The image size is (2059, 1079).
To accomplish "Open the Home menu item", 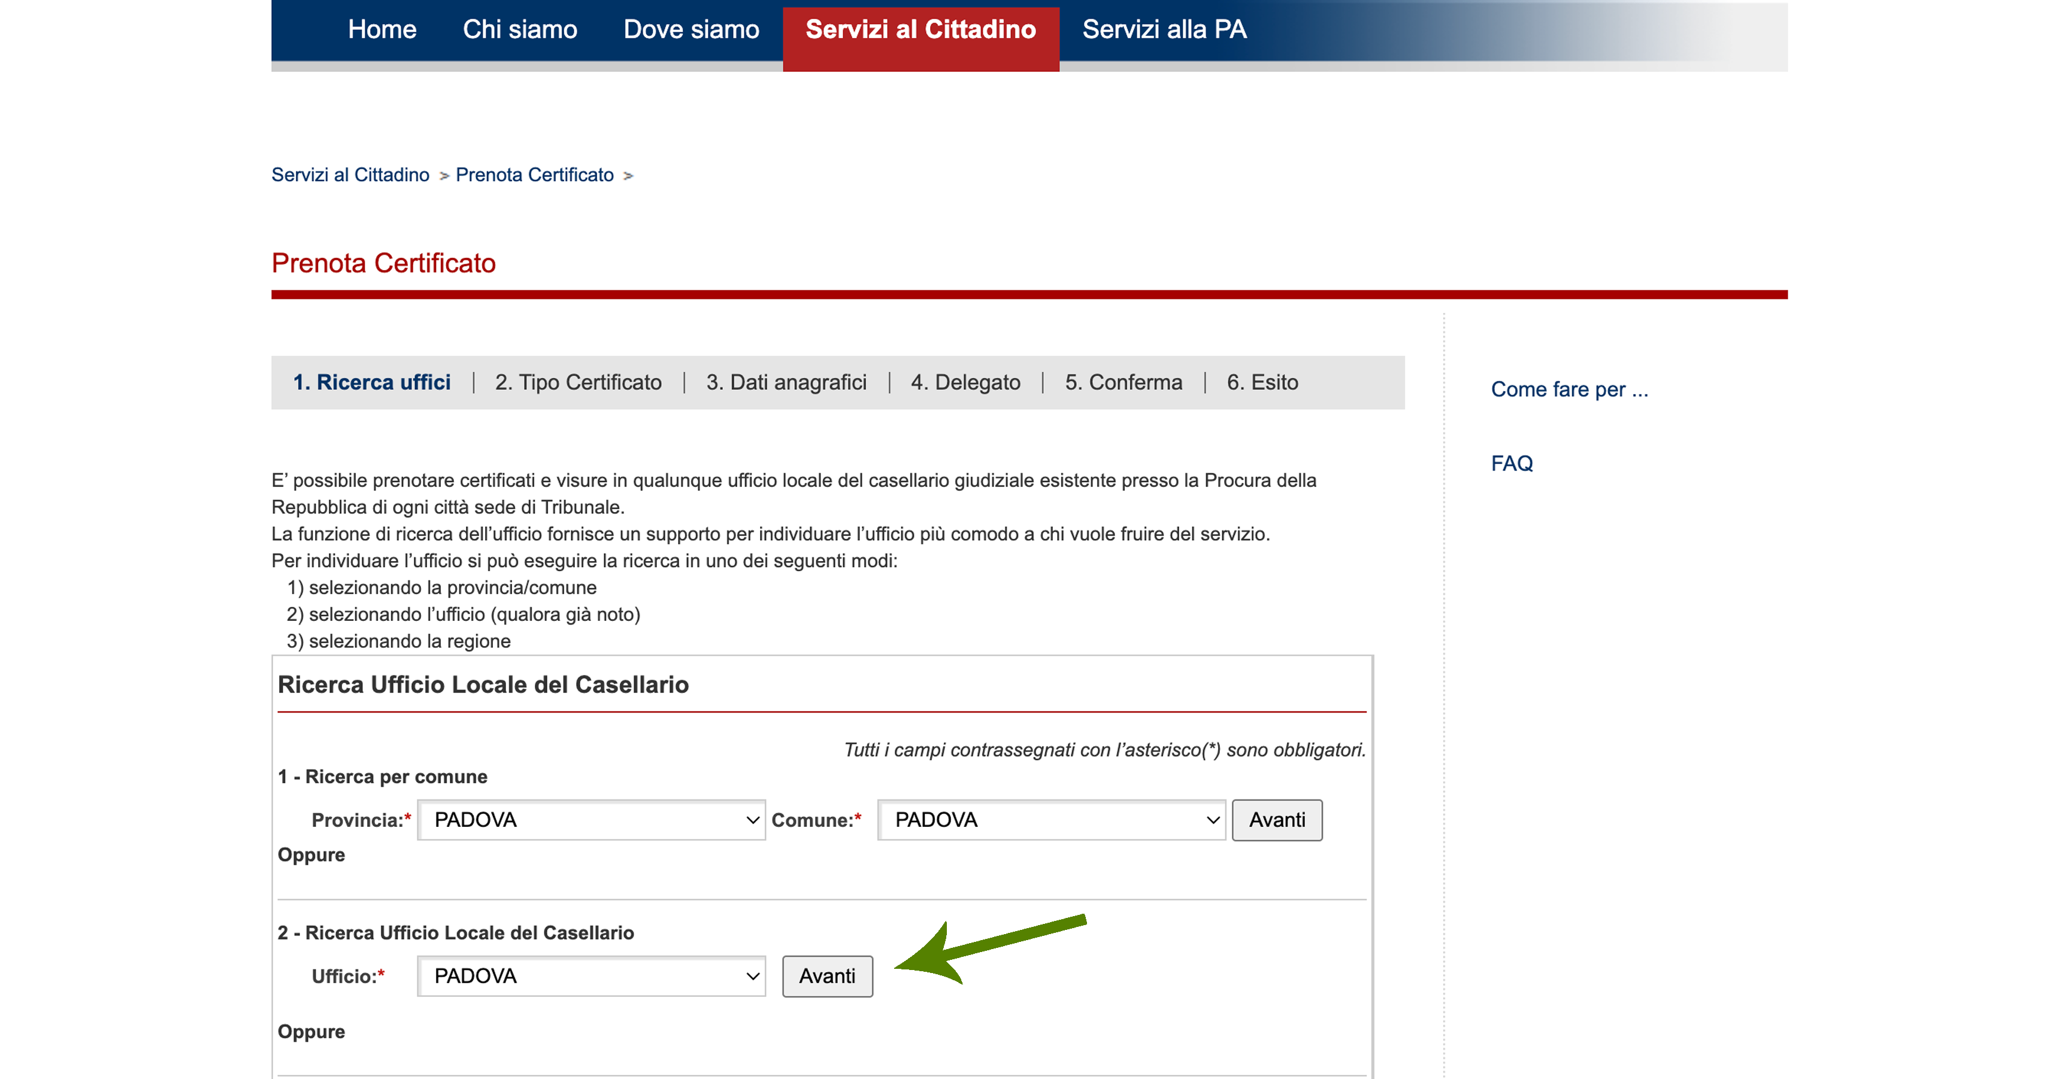I will click(x=382, y=29).
